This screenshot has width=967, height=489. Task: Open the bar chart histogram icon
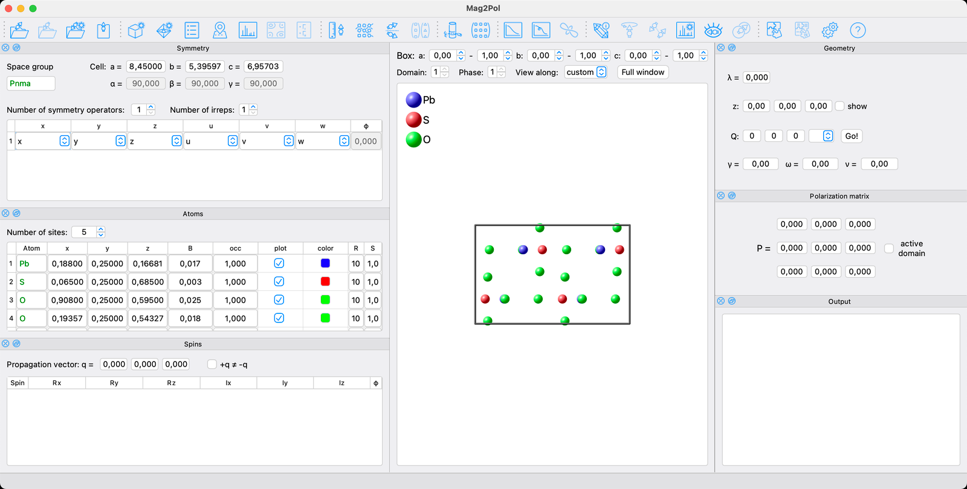(x=248, y=30)
